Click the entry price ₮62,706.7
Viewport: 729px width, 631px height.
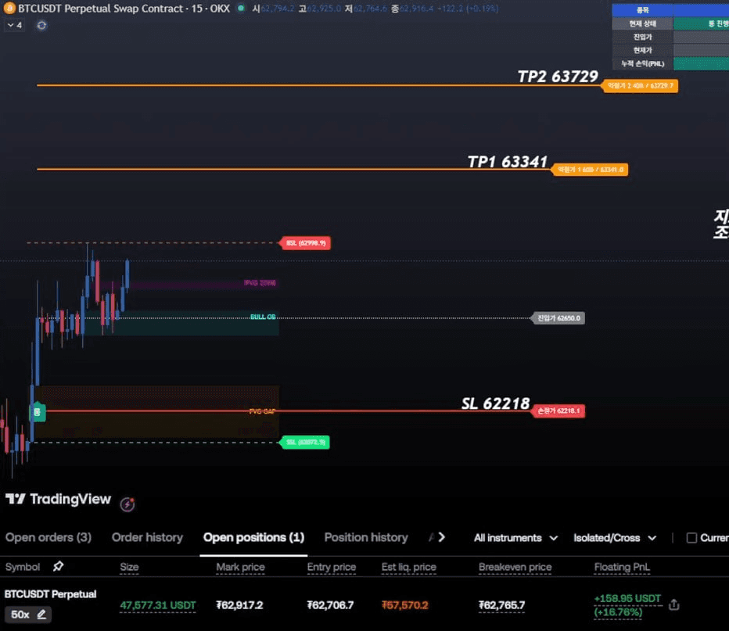point(330,605)
